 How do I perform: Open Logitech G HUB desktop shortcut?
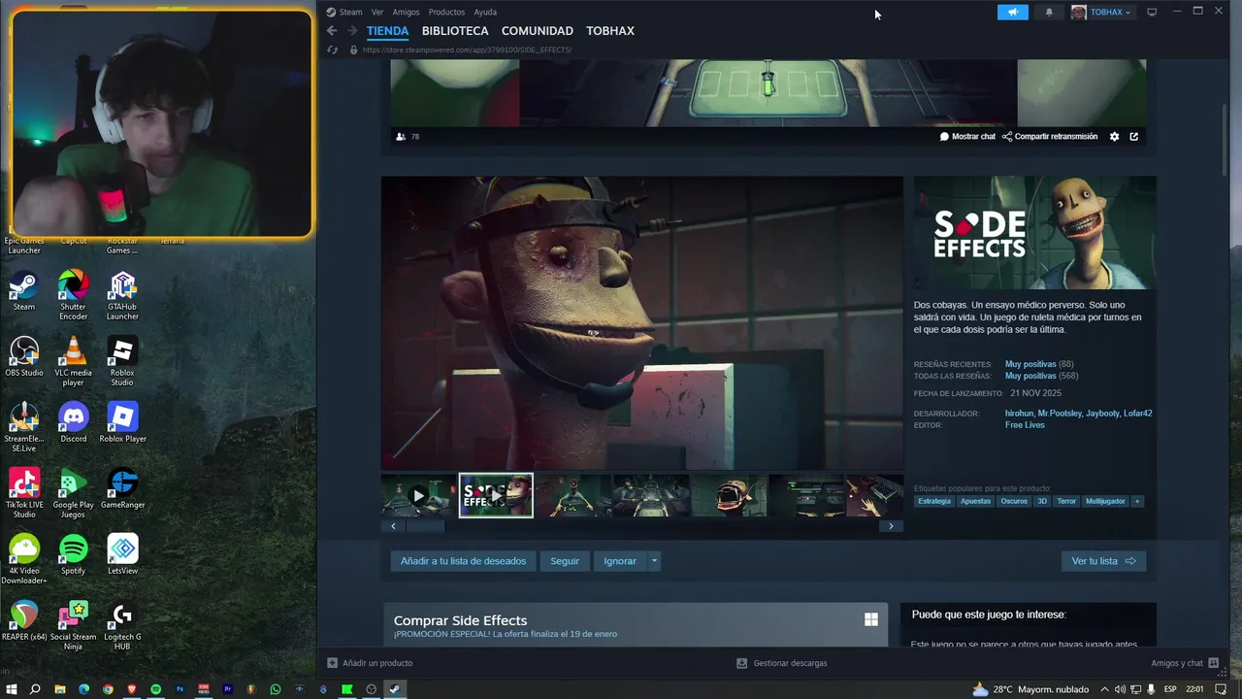click(x=122, y=625)
